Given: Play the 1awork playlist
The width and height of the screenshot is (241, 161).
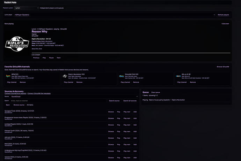Looking at the screenshot, I should pos(119,158).
